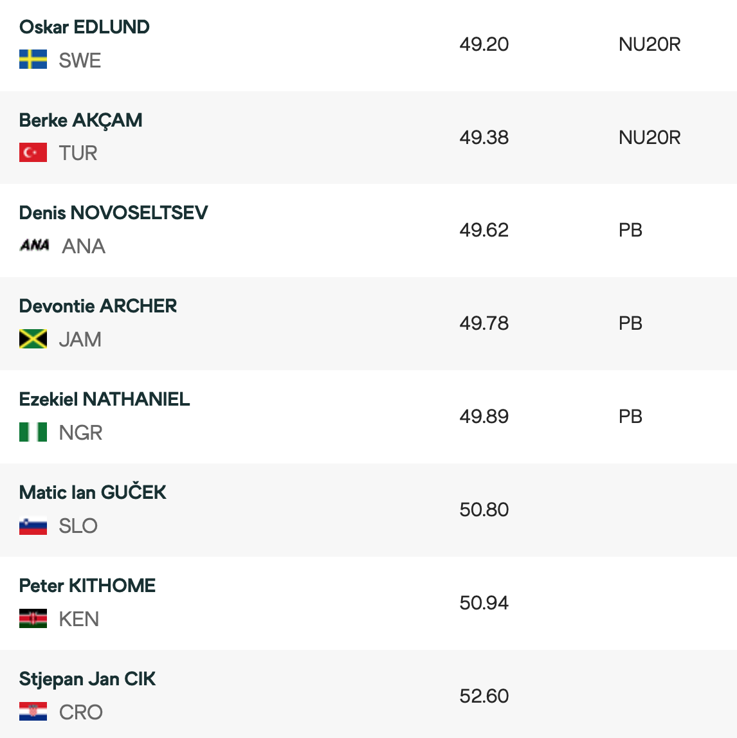Open Oskar EDLUND athlete profile
The image size is (737, 738).
point(84,27)
